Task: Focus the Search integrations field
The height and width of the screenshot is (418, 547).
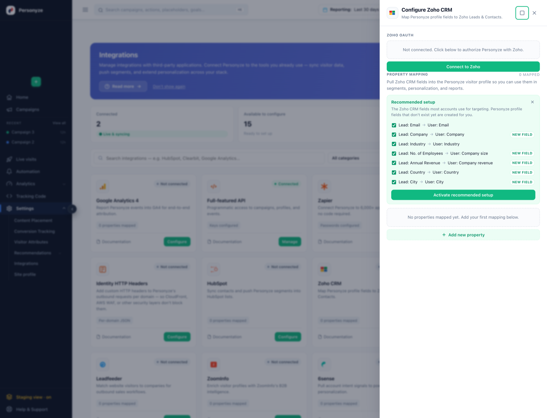Action: tap(209, 158)
